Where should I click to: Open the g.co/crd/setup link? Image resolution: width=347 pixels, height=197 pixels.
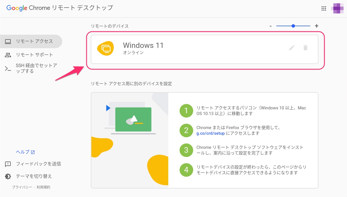click(211, 133)
